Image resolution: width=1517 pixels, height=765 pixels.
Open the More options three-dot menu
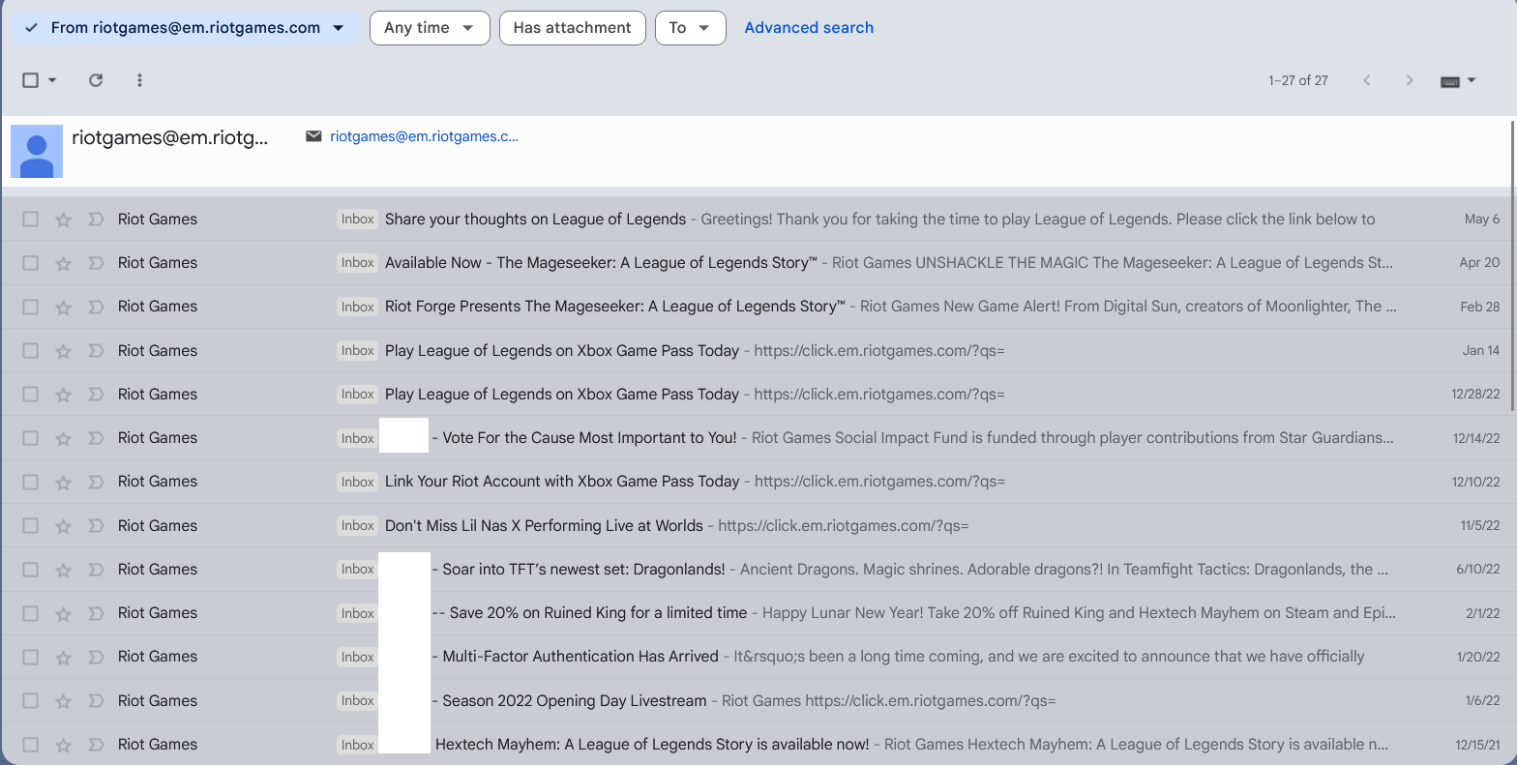click(139, 80)
